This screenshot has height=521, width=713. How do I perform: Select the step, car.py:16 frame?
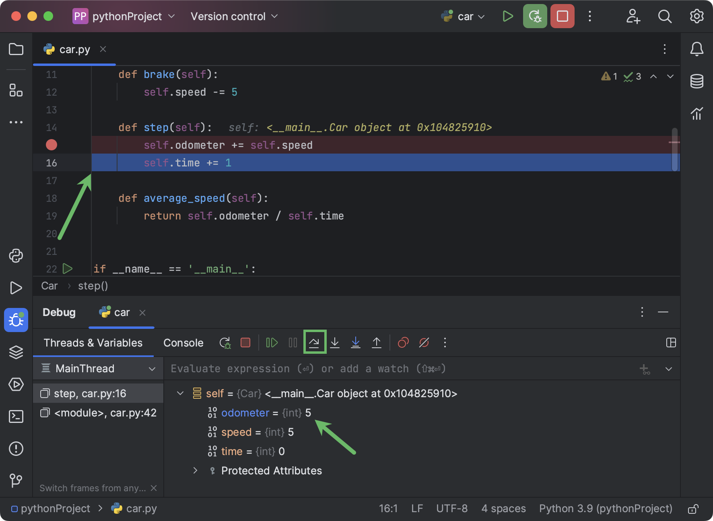(x=98, y=394)
